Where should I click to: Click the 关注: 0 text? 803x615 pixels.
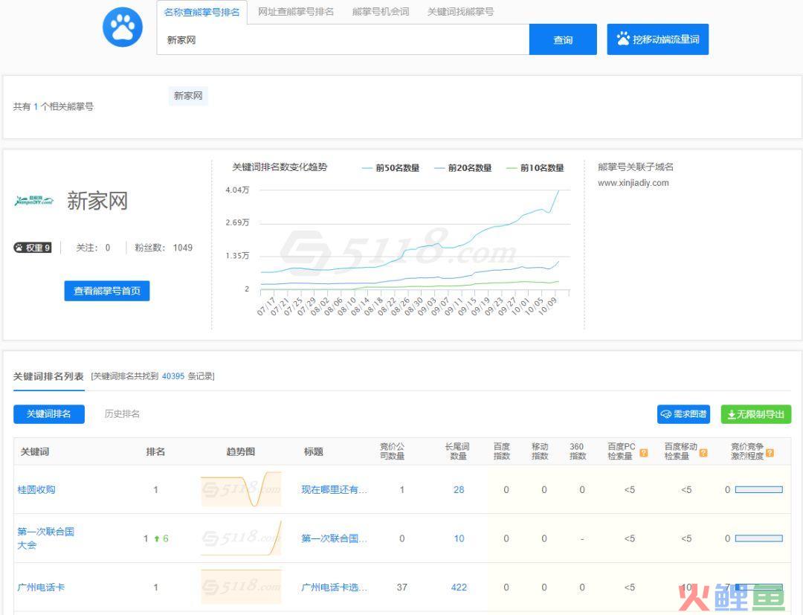(93, 248)
